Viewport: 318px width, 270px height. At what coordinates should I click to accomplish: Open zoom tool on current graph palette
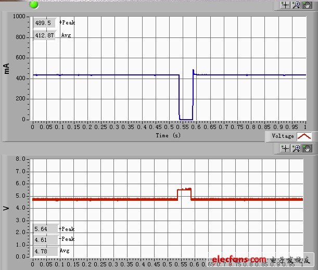coord(296,5)
